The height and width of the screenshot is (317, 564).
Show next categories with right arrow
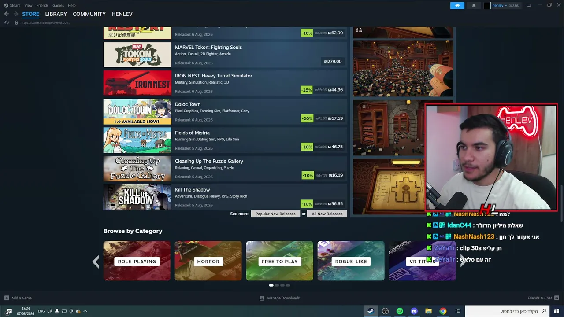463,261
